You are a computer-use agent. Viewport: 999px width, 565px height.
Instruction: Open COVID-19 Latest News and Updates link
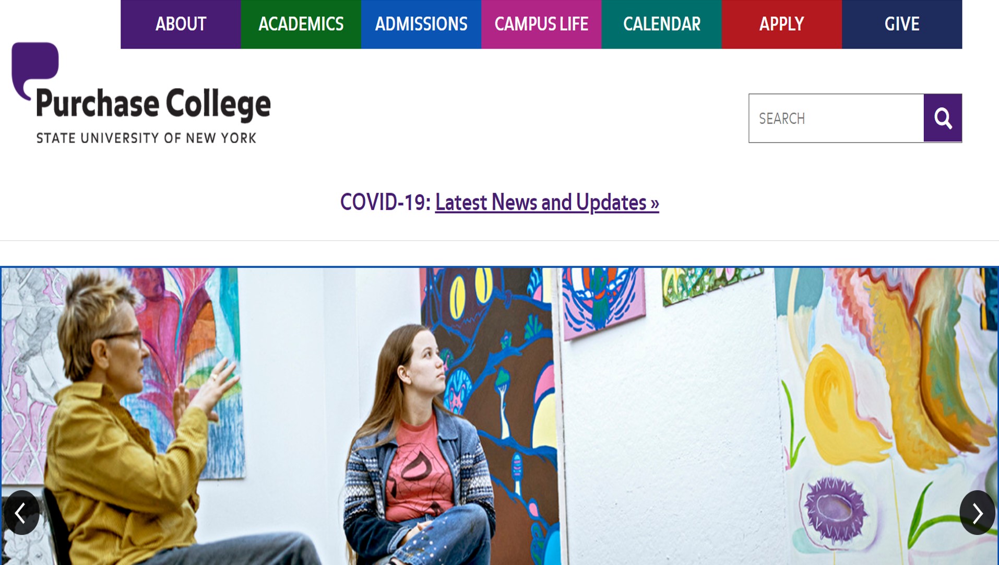point(547,203)
